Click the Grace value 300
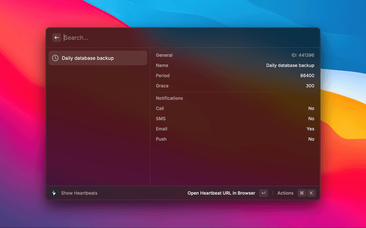 click(309, 86)
